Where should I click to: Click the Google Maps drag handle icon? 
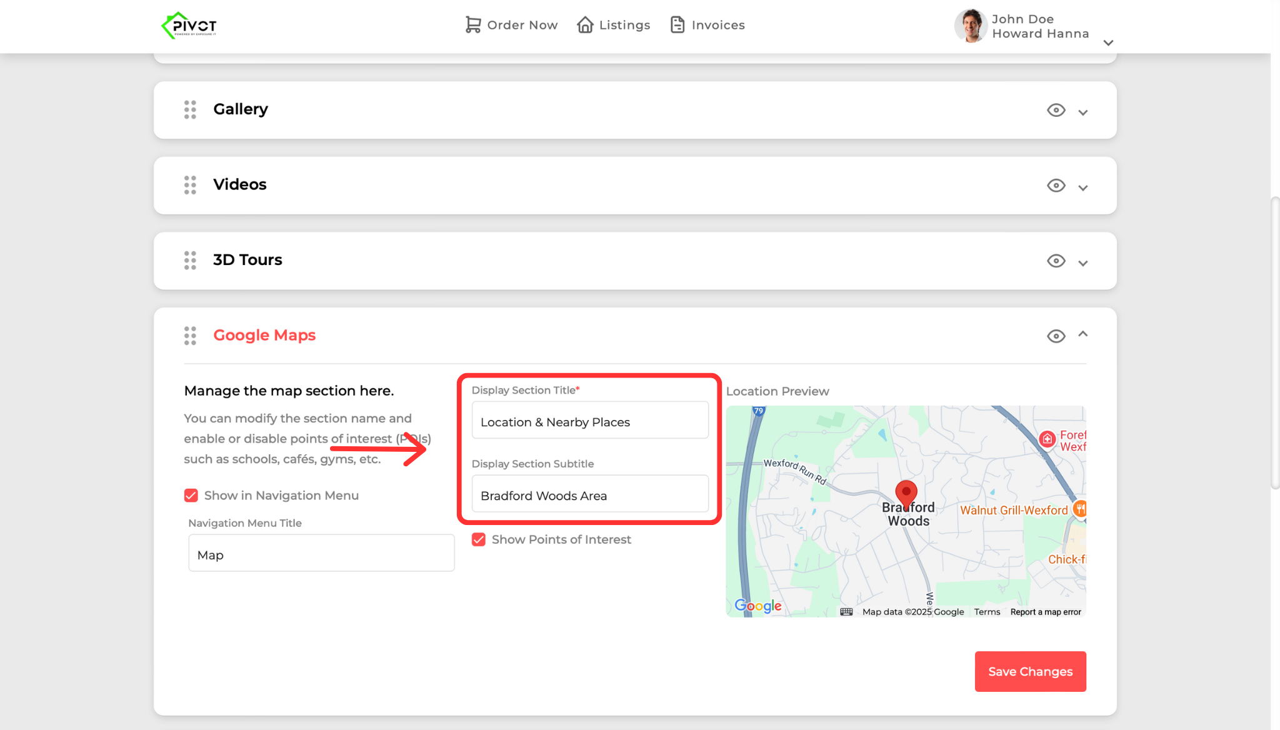click(190, 336)
